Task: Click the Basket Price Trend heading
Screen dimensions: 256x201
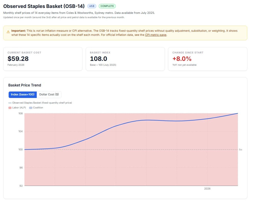Action: (25, 85)
